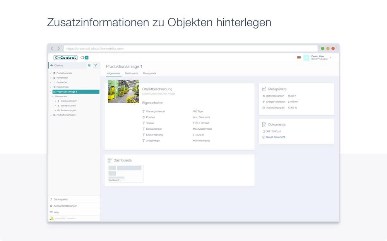Switch to the Messpunkte tab
Image resolution: width=387 pixels, height=241 pixels.
pos(149,73)
